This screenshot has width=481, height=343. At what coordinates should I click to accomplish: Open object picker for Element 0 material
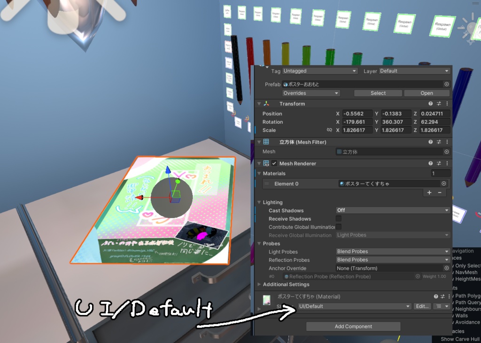443,183
